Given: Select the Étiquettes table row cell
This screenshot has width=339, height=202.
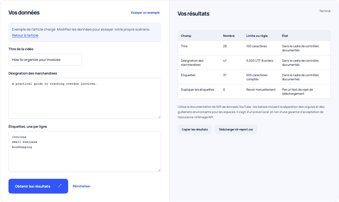Looking at the screenshot, I should tap(188, 75).
